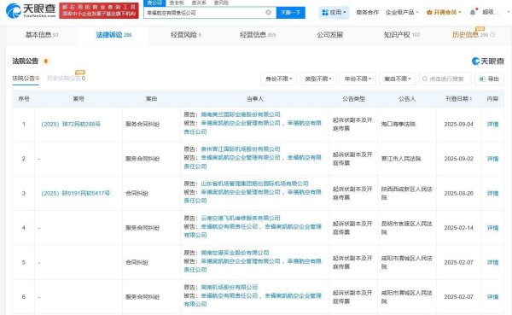Click the 公告类型 column header
The width and height of the screenshot is (512, 315).
(353, 99)
